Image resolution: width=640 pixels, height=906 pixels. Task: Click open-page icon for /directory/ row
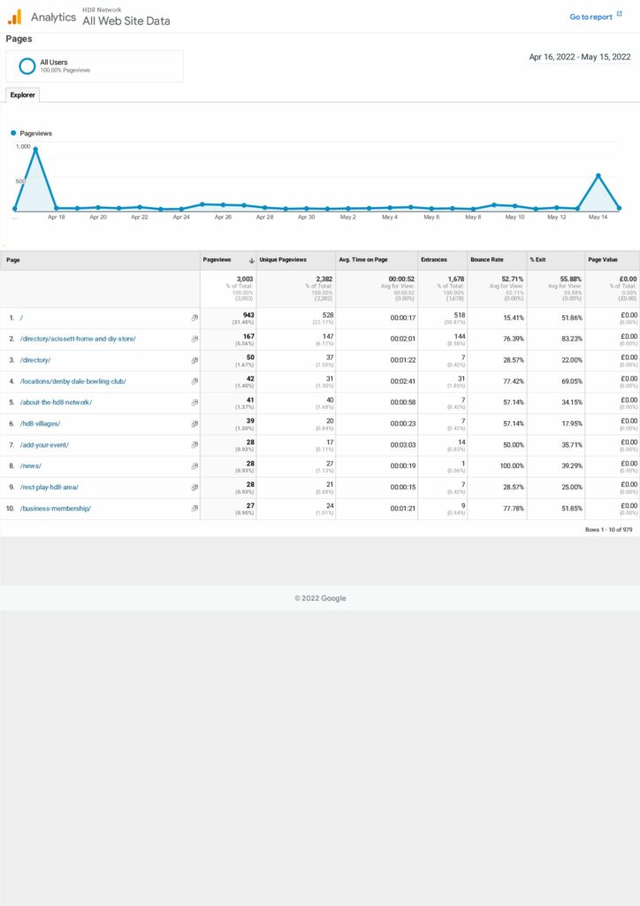coord(194,360)
